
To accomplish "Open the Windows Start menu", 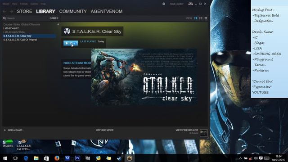I will click(5, 158).
